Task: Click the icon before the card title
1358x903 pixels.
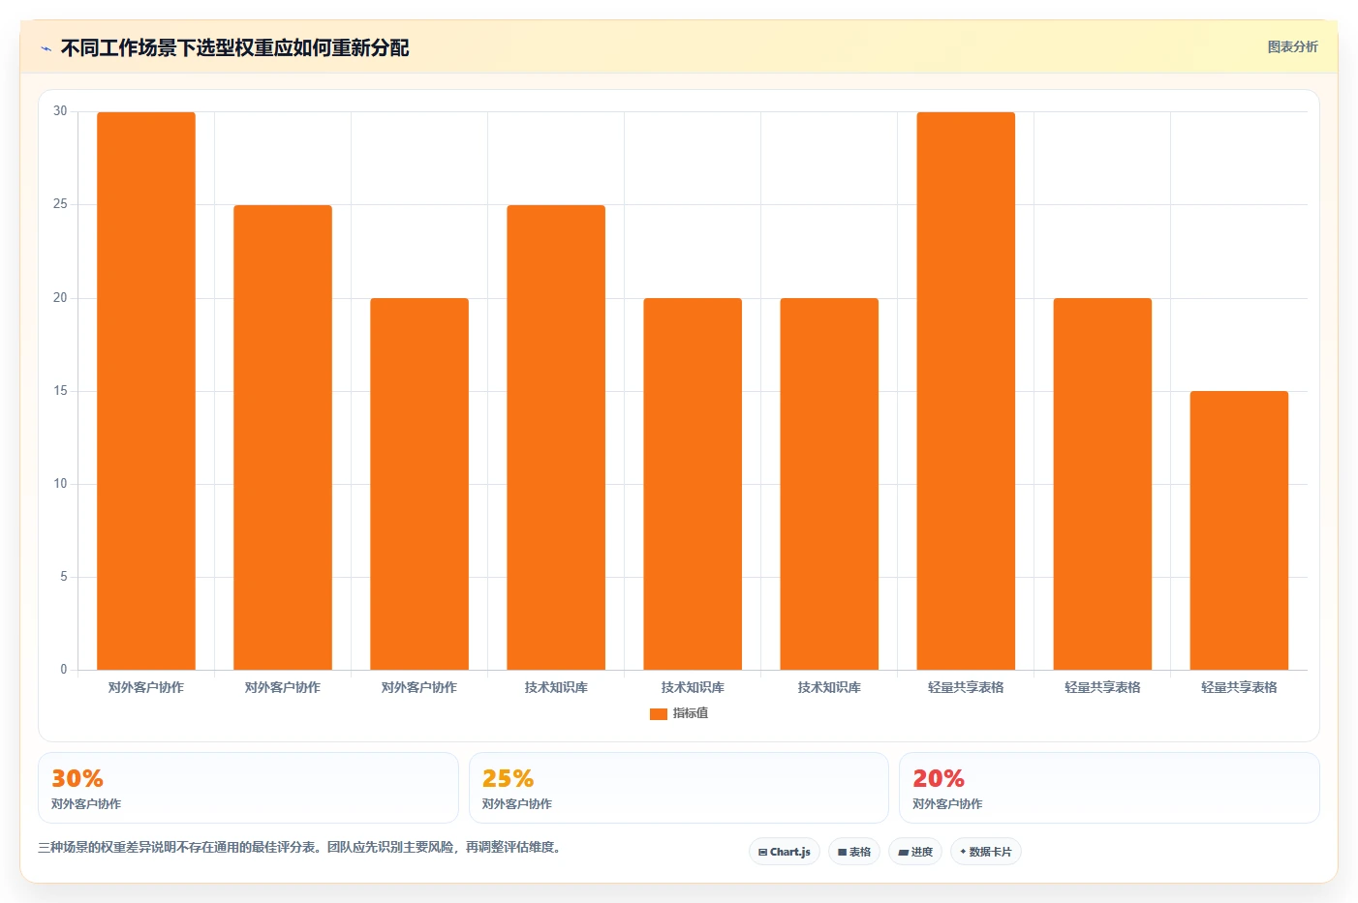Action: click(x=46, y=48)
